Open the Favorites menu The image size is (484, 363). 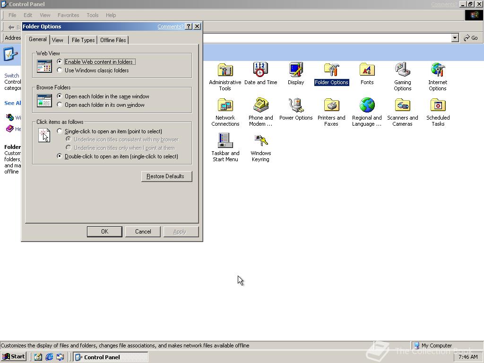(68, 15)
